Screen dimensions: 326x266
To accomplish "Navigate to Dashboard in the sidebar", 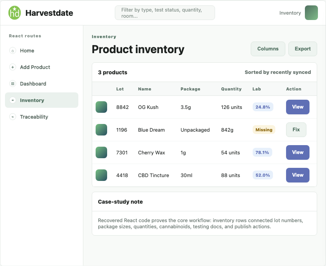I will click(x=41, y=84).
